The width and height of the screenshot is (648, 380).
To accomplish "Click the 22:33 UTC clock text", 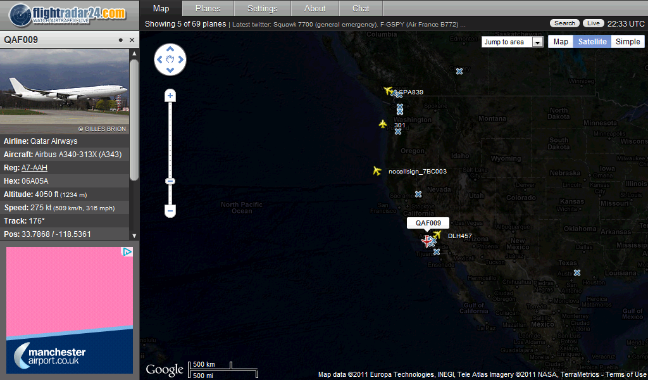I will point(626,23).
